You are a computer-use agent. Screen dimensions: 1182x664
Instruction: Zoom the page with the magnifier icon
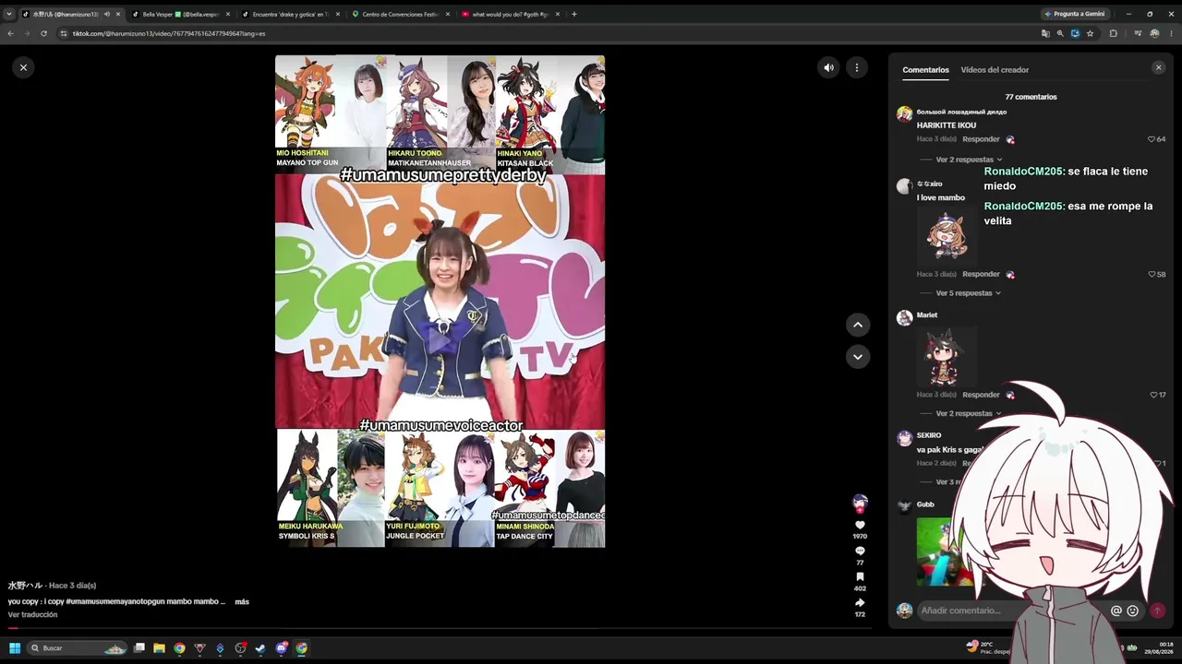(1060, 33)
